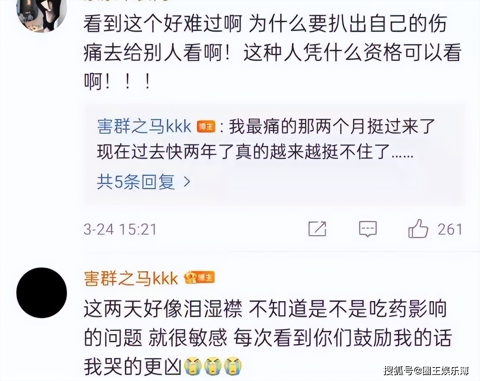The image size is (480, 381).
Task: Tap the repost/share icon under the first comment
Action: [x=317, y=229]
